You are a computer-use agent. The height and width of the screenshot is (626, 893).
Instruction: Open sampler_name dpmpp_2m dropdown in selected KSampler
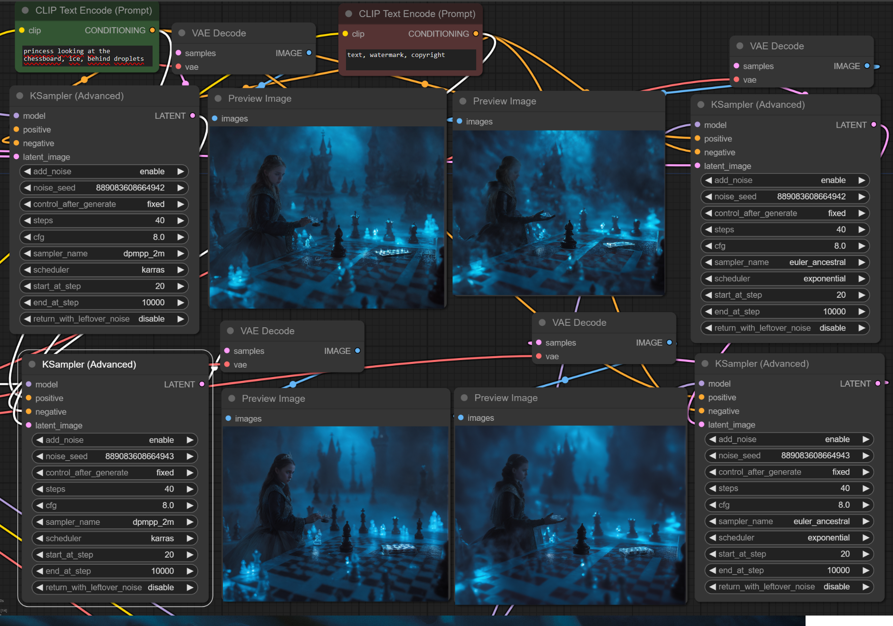[x=115, y=522]
